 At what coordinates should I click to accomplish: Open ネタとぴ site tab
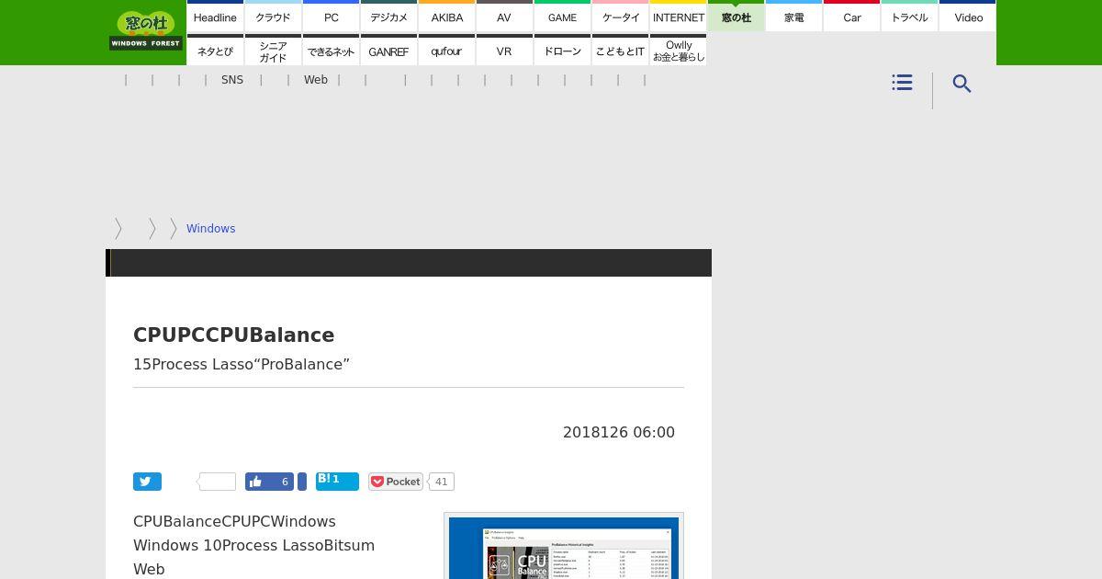[x=215, y=51]
